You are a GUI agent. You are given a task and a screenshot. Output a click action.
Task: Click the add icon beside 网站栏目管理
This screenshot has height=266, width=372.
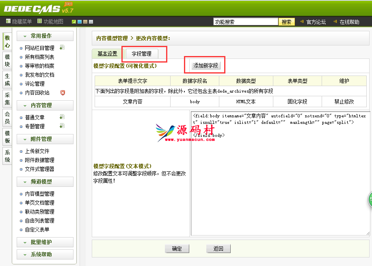[x=62, y=48]
